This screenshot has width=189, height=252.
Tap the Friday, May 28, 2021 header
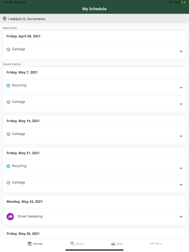point(23,234)
